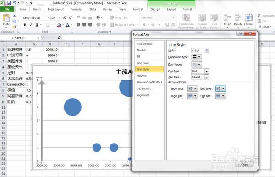The image size is (275, 177).
Task: Open the font size dropdown
Action: [60, 17]
